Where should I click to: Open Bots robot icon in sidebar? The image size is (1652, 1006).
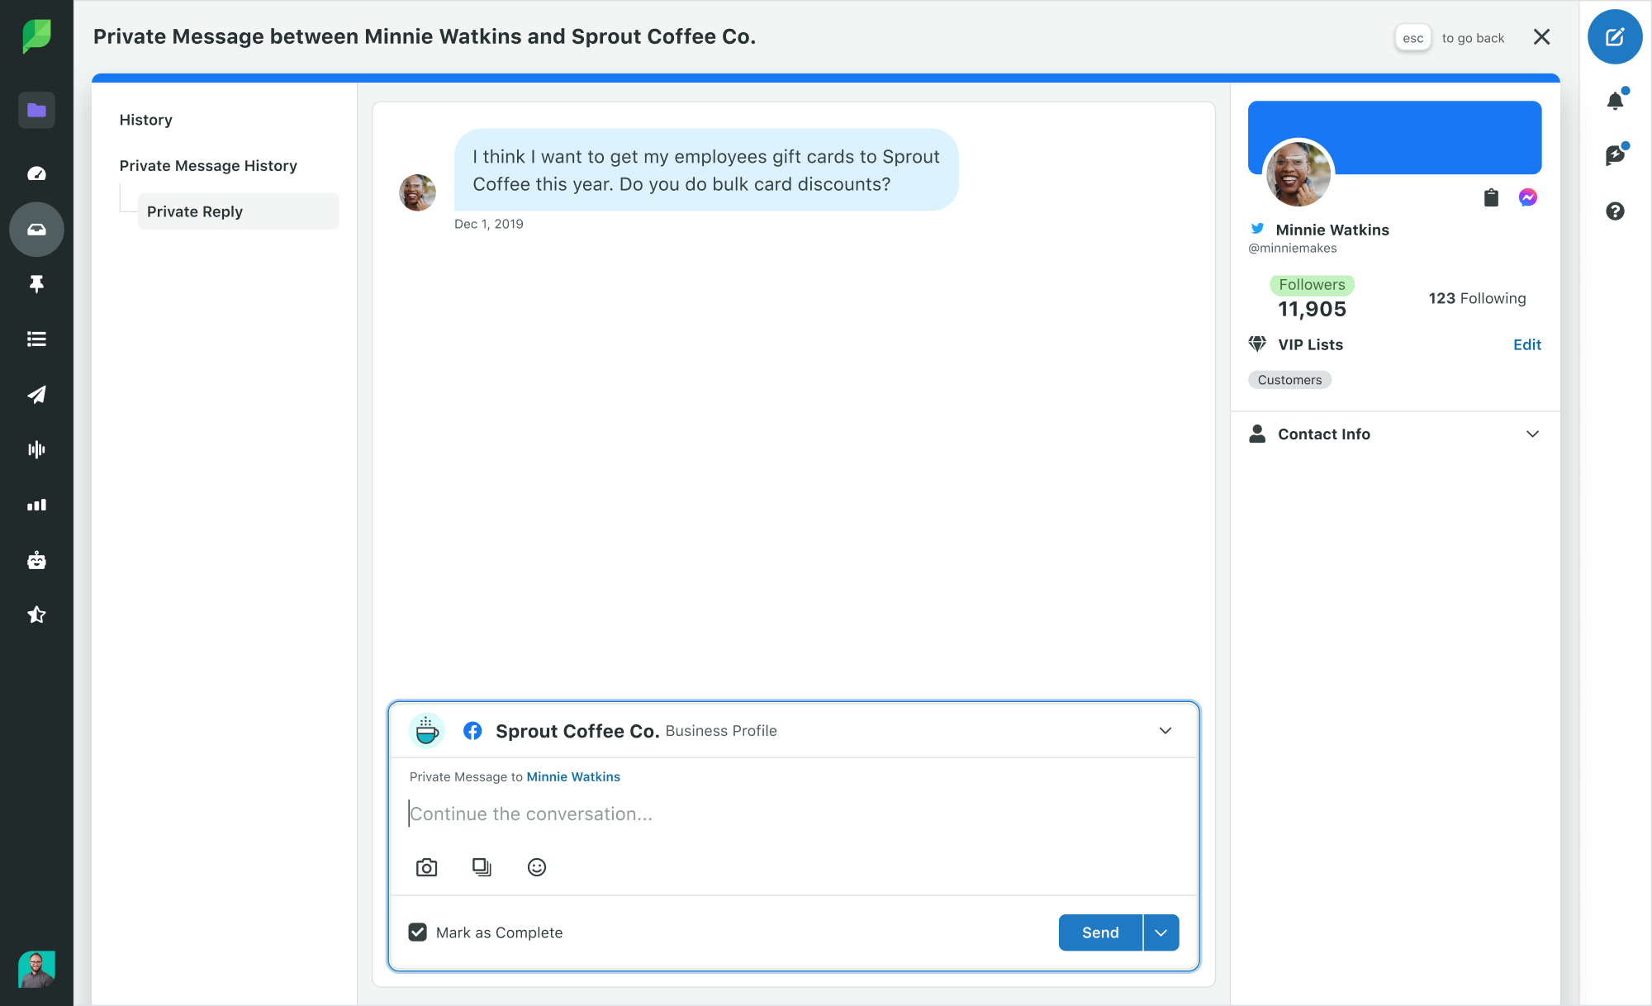point(36,561)
